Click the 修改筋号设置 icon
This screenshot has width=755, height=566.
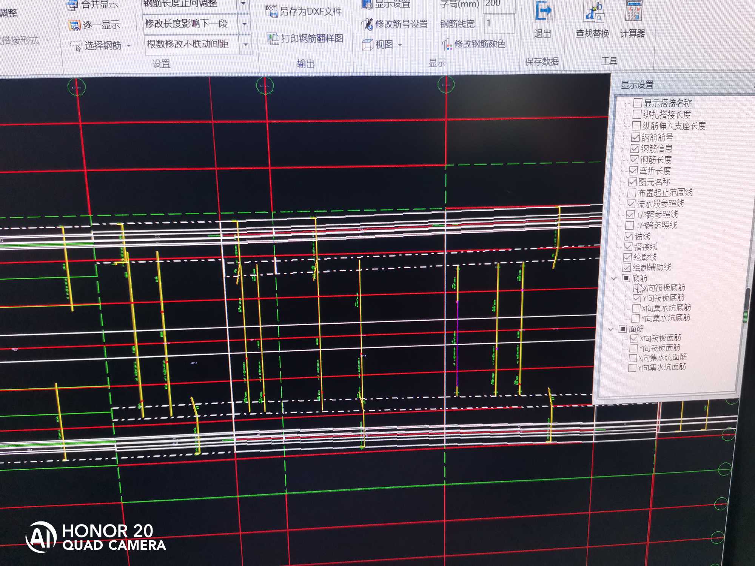click(x=367, y=25)
